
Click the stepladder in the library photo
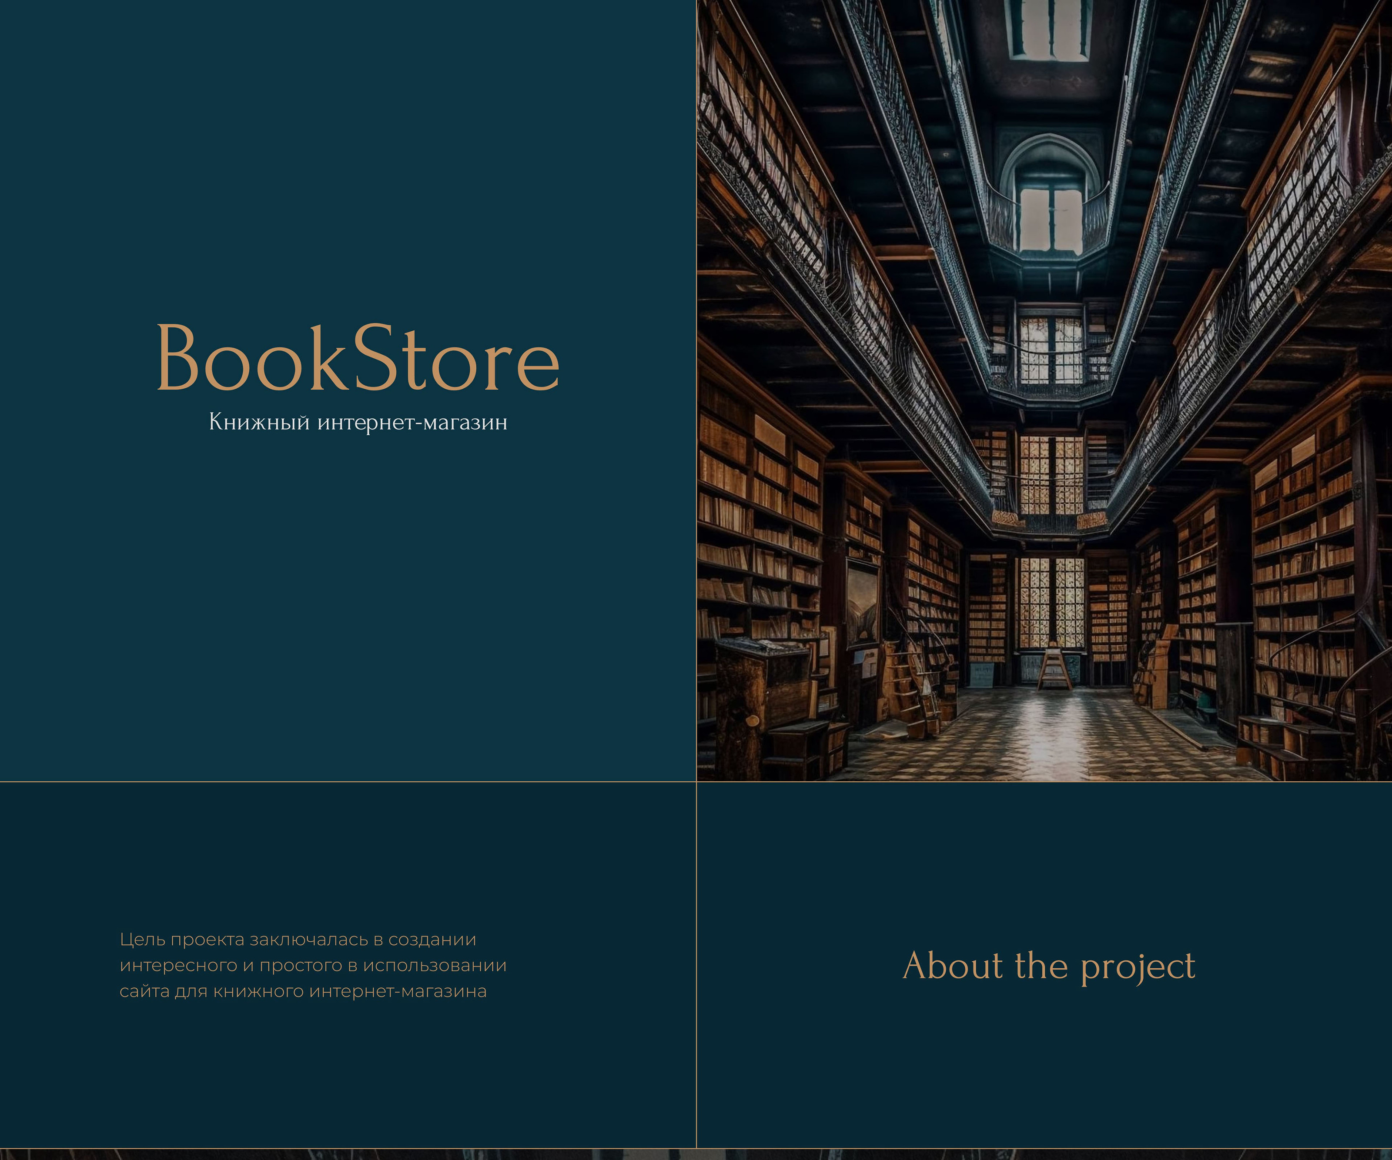pyautogui.click(x=1054, y=669)
